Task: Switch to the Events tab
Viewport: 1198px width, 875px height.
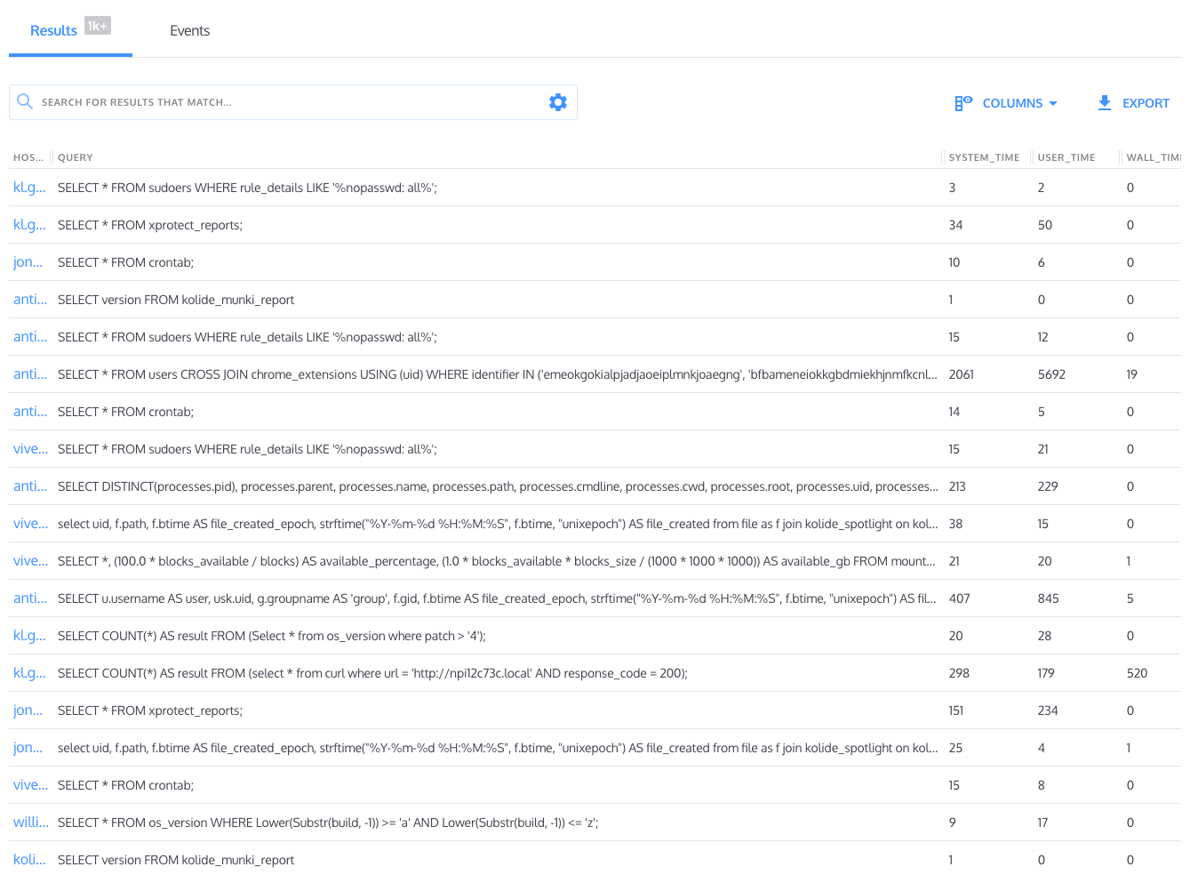Action: (x=189, y=31)
